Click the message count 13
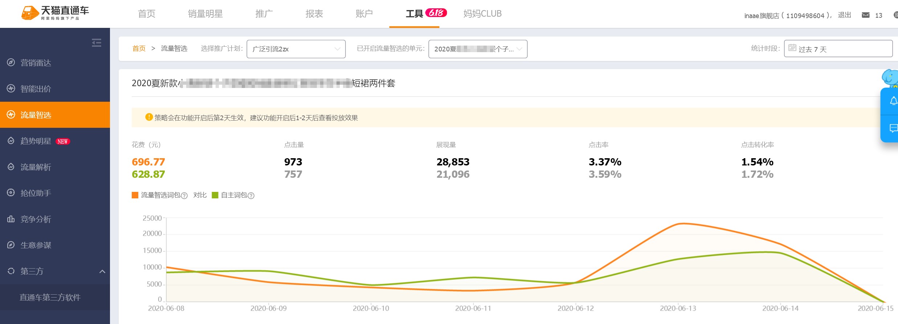Image resolution: width=898 pixels, height=324 pixels. (879, 16)
